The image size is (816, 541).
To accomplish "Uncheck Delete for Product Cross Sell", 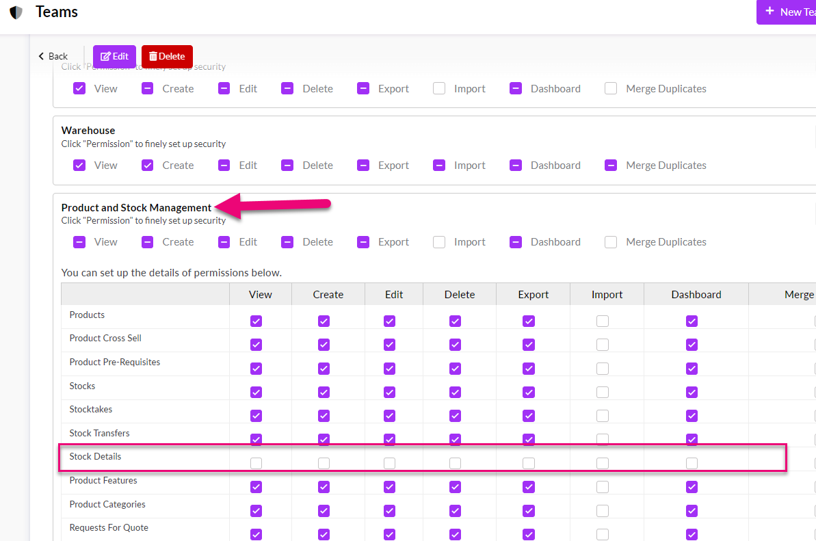I will pos(456,345).
